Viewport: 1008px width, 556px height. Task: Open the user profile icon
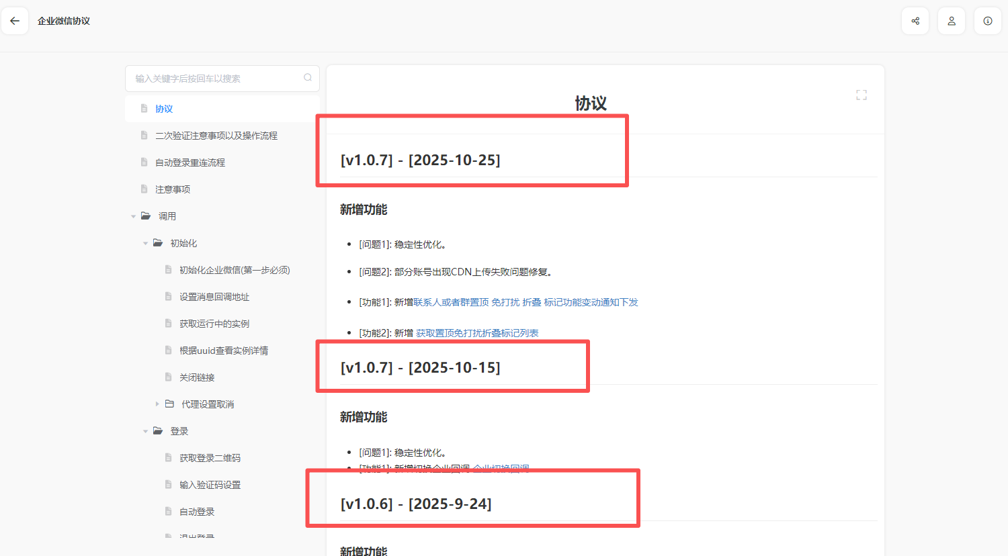952,21
